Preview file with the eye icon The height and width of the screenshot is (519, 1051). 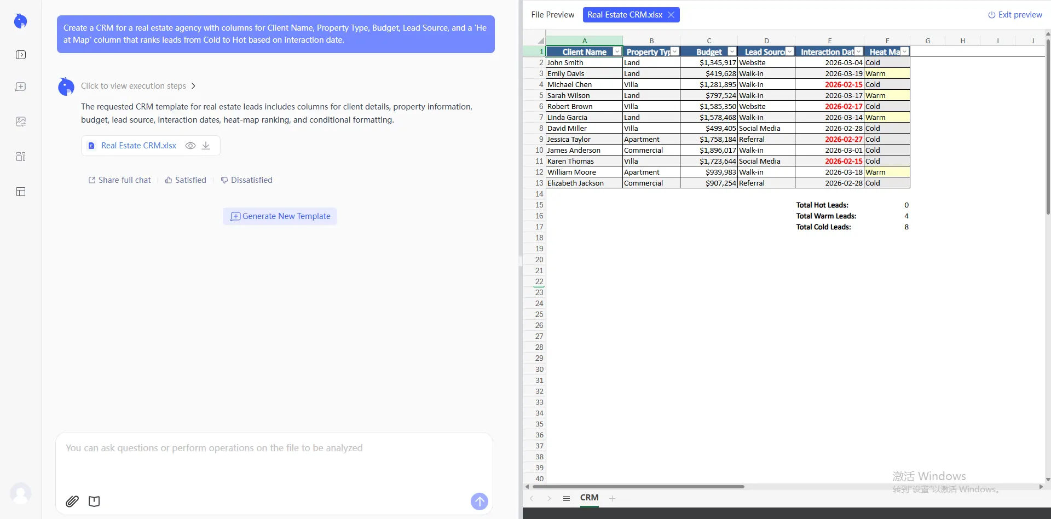pos(190,146)
